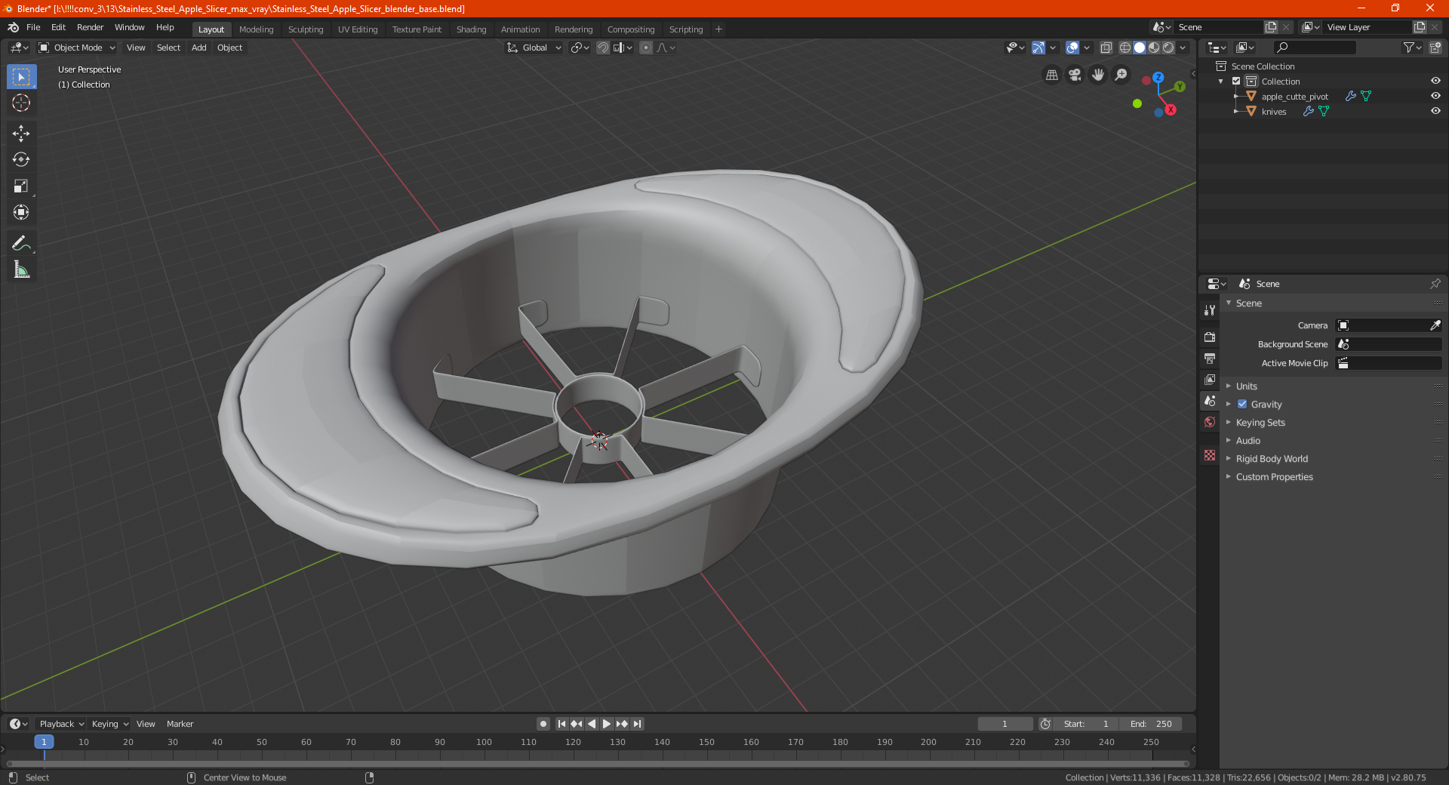
Task: Toggle viewport overlays display
Action: pyautogui.click(x=1072, y=48)
